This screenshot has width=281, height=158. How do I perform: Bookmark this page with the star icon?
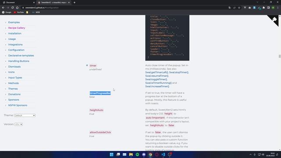(x=239, y=8)
